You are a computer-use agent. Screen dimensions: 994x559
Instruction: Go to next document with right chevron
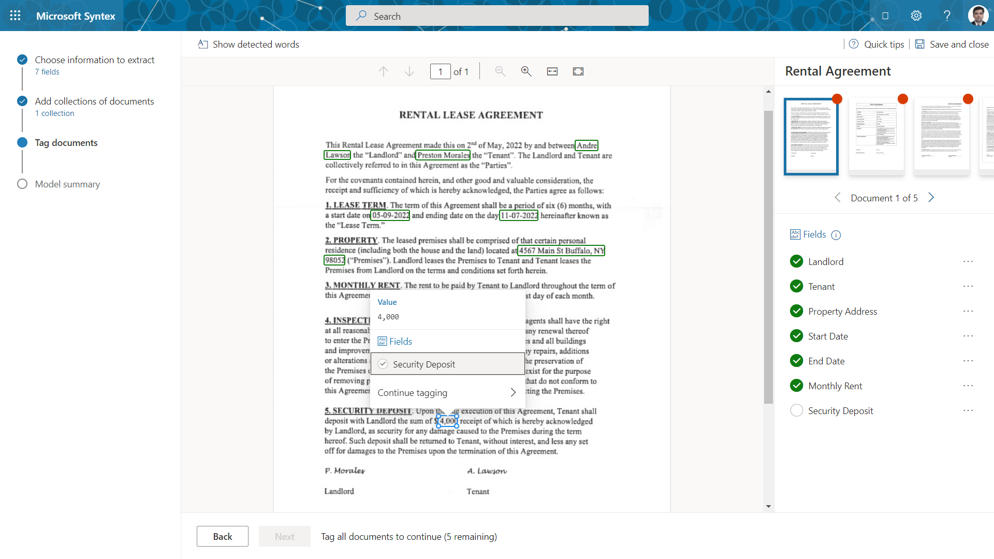tap(931, 198)
